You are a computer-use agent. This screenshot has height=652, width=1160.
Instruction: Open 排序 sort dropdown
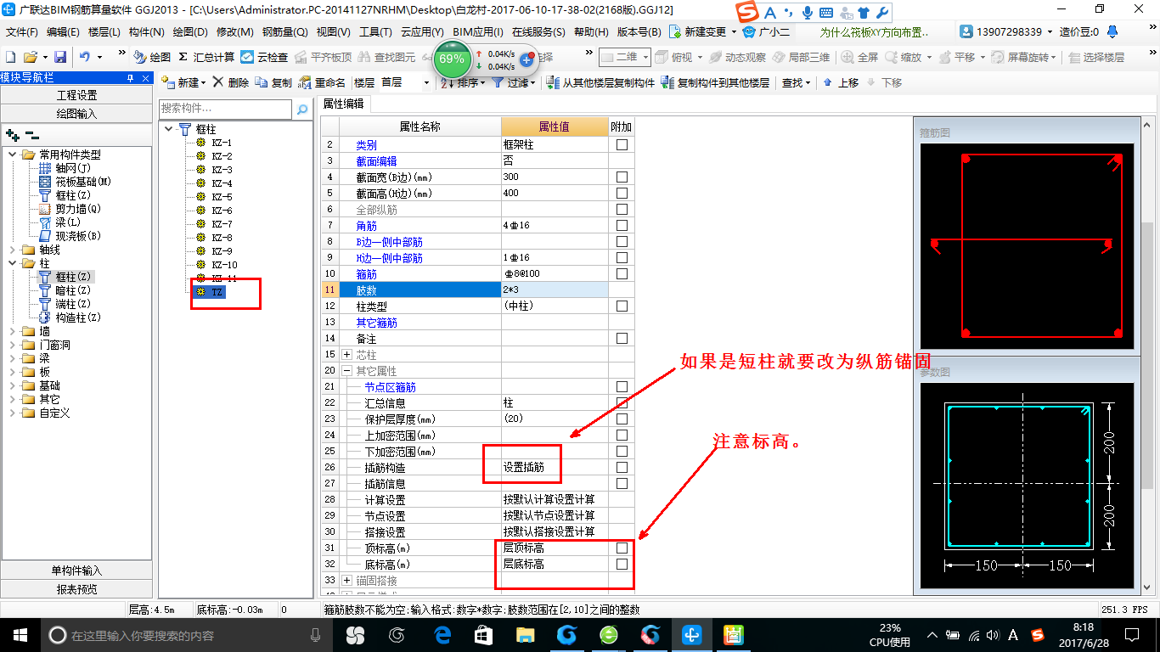pos(465,82)
